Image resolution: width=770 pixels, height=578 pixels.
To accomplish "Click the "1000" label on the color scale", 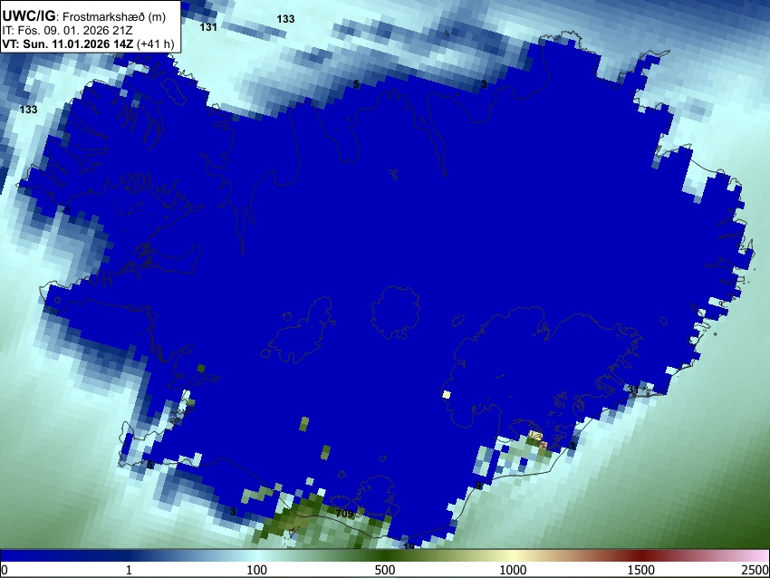I will tap(513, 570).
